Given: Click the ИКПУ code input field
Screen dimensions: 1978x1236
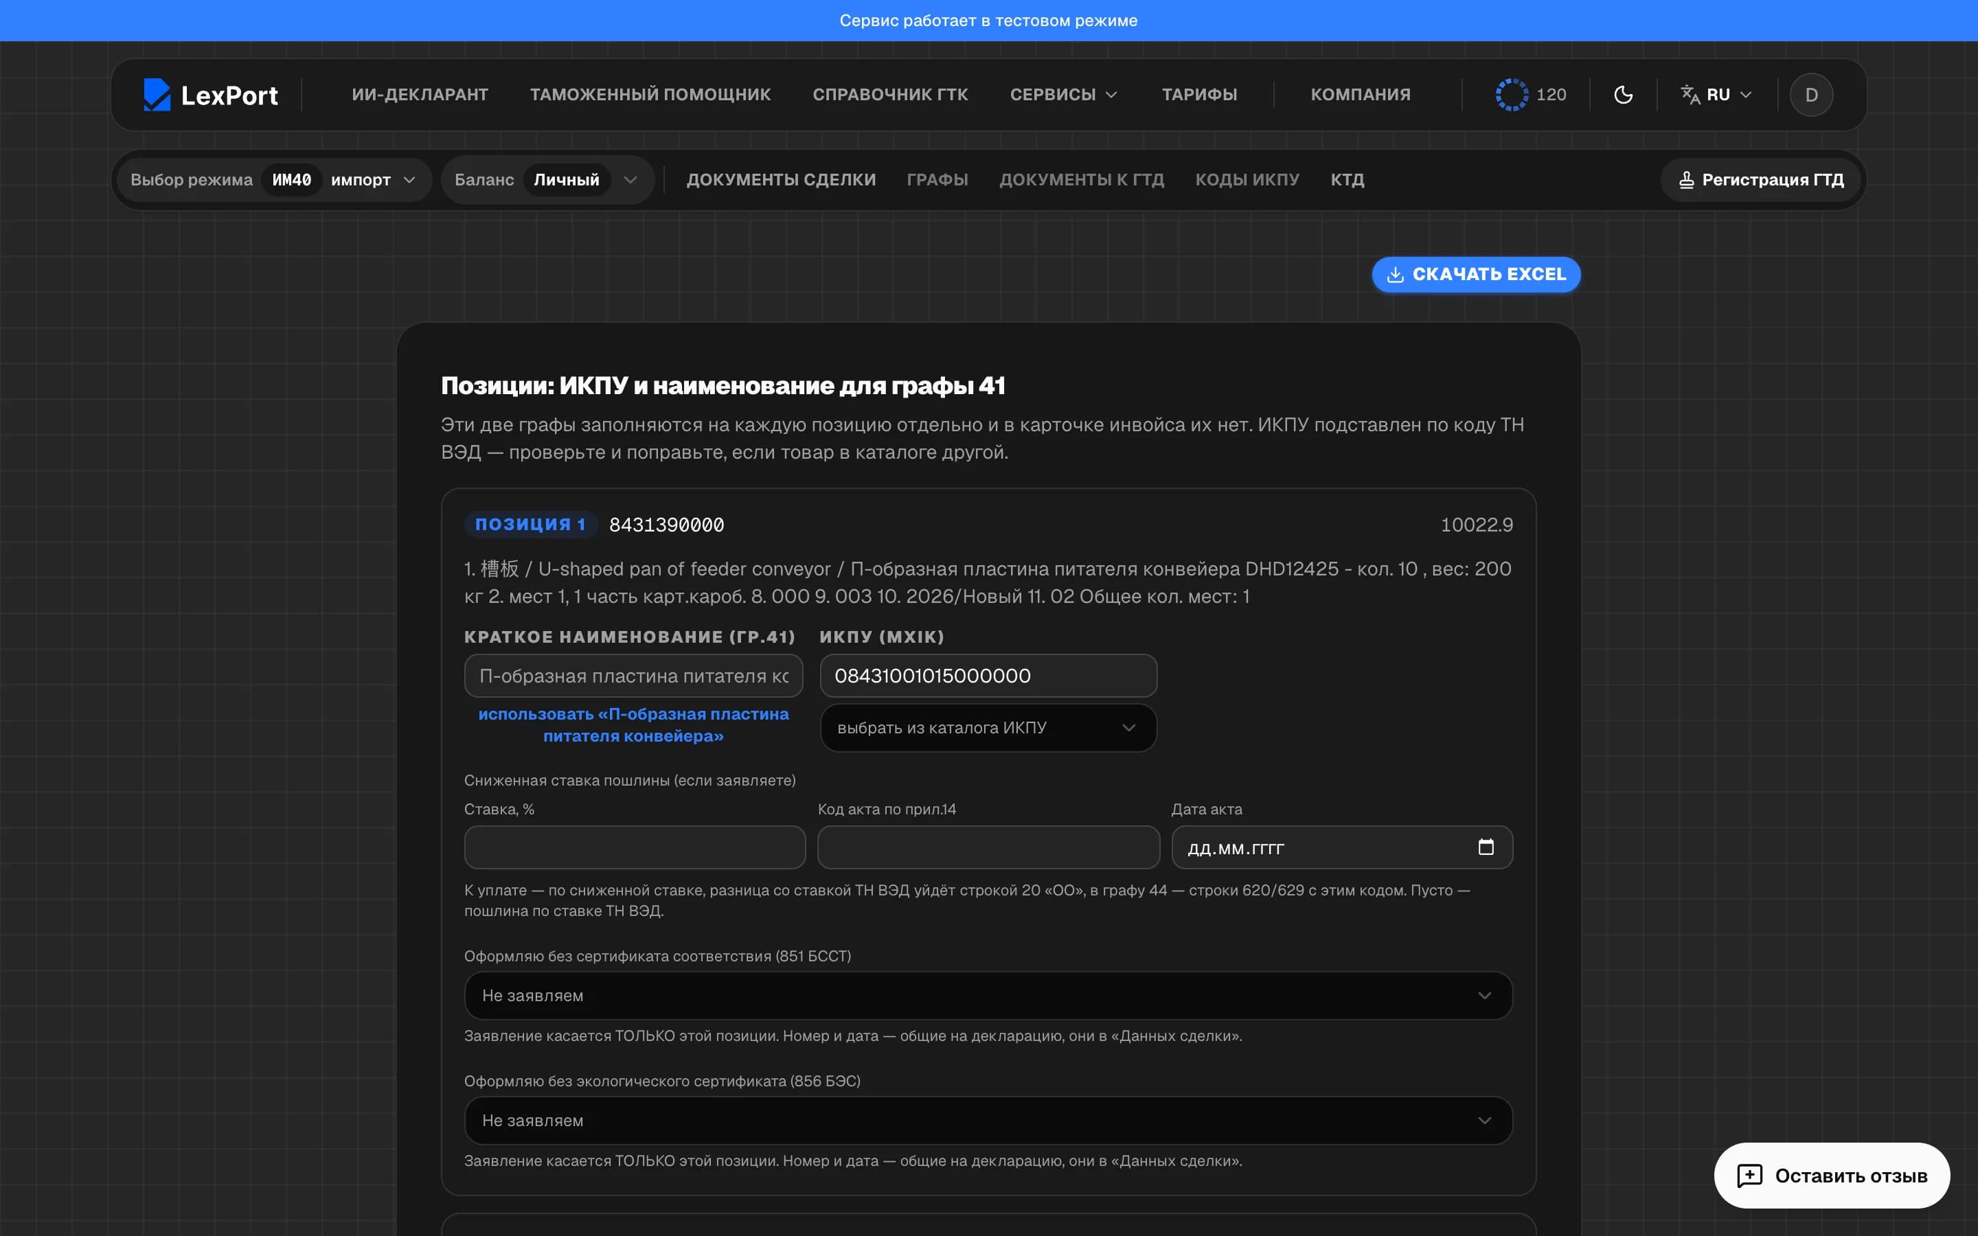Looking at the screenshot, I should (x=988, y=676).
